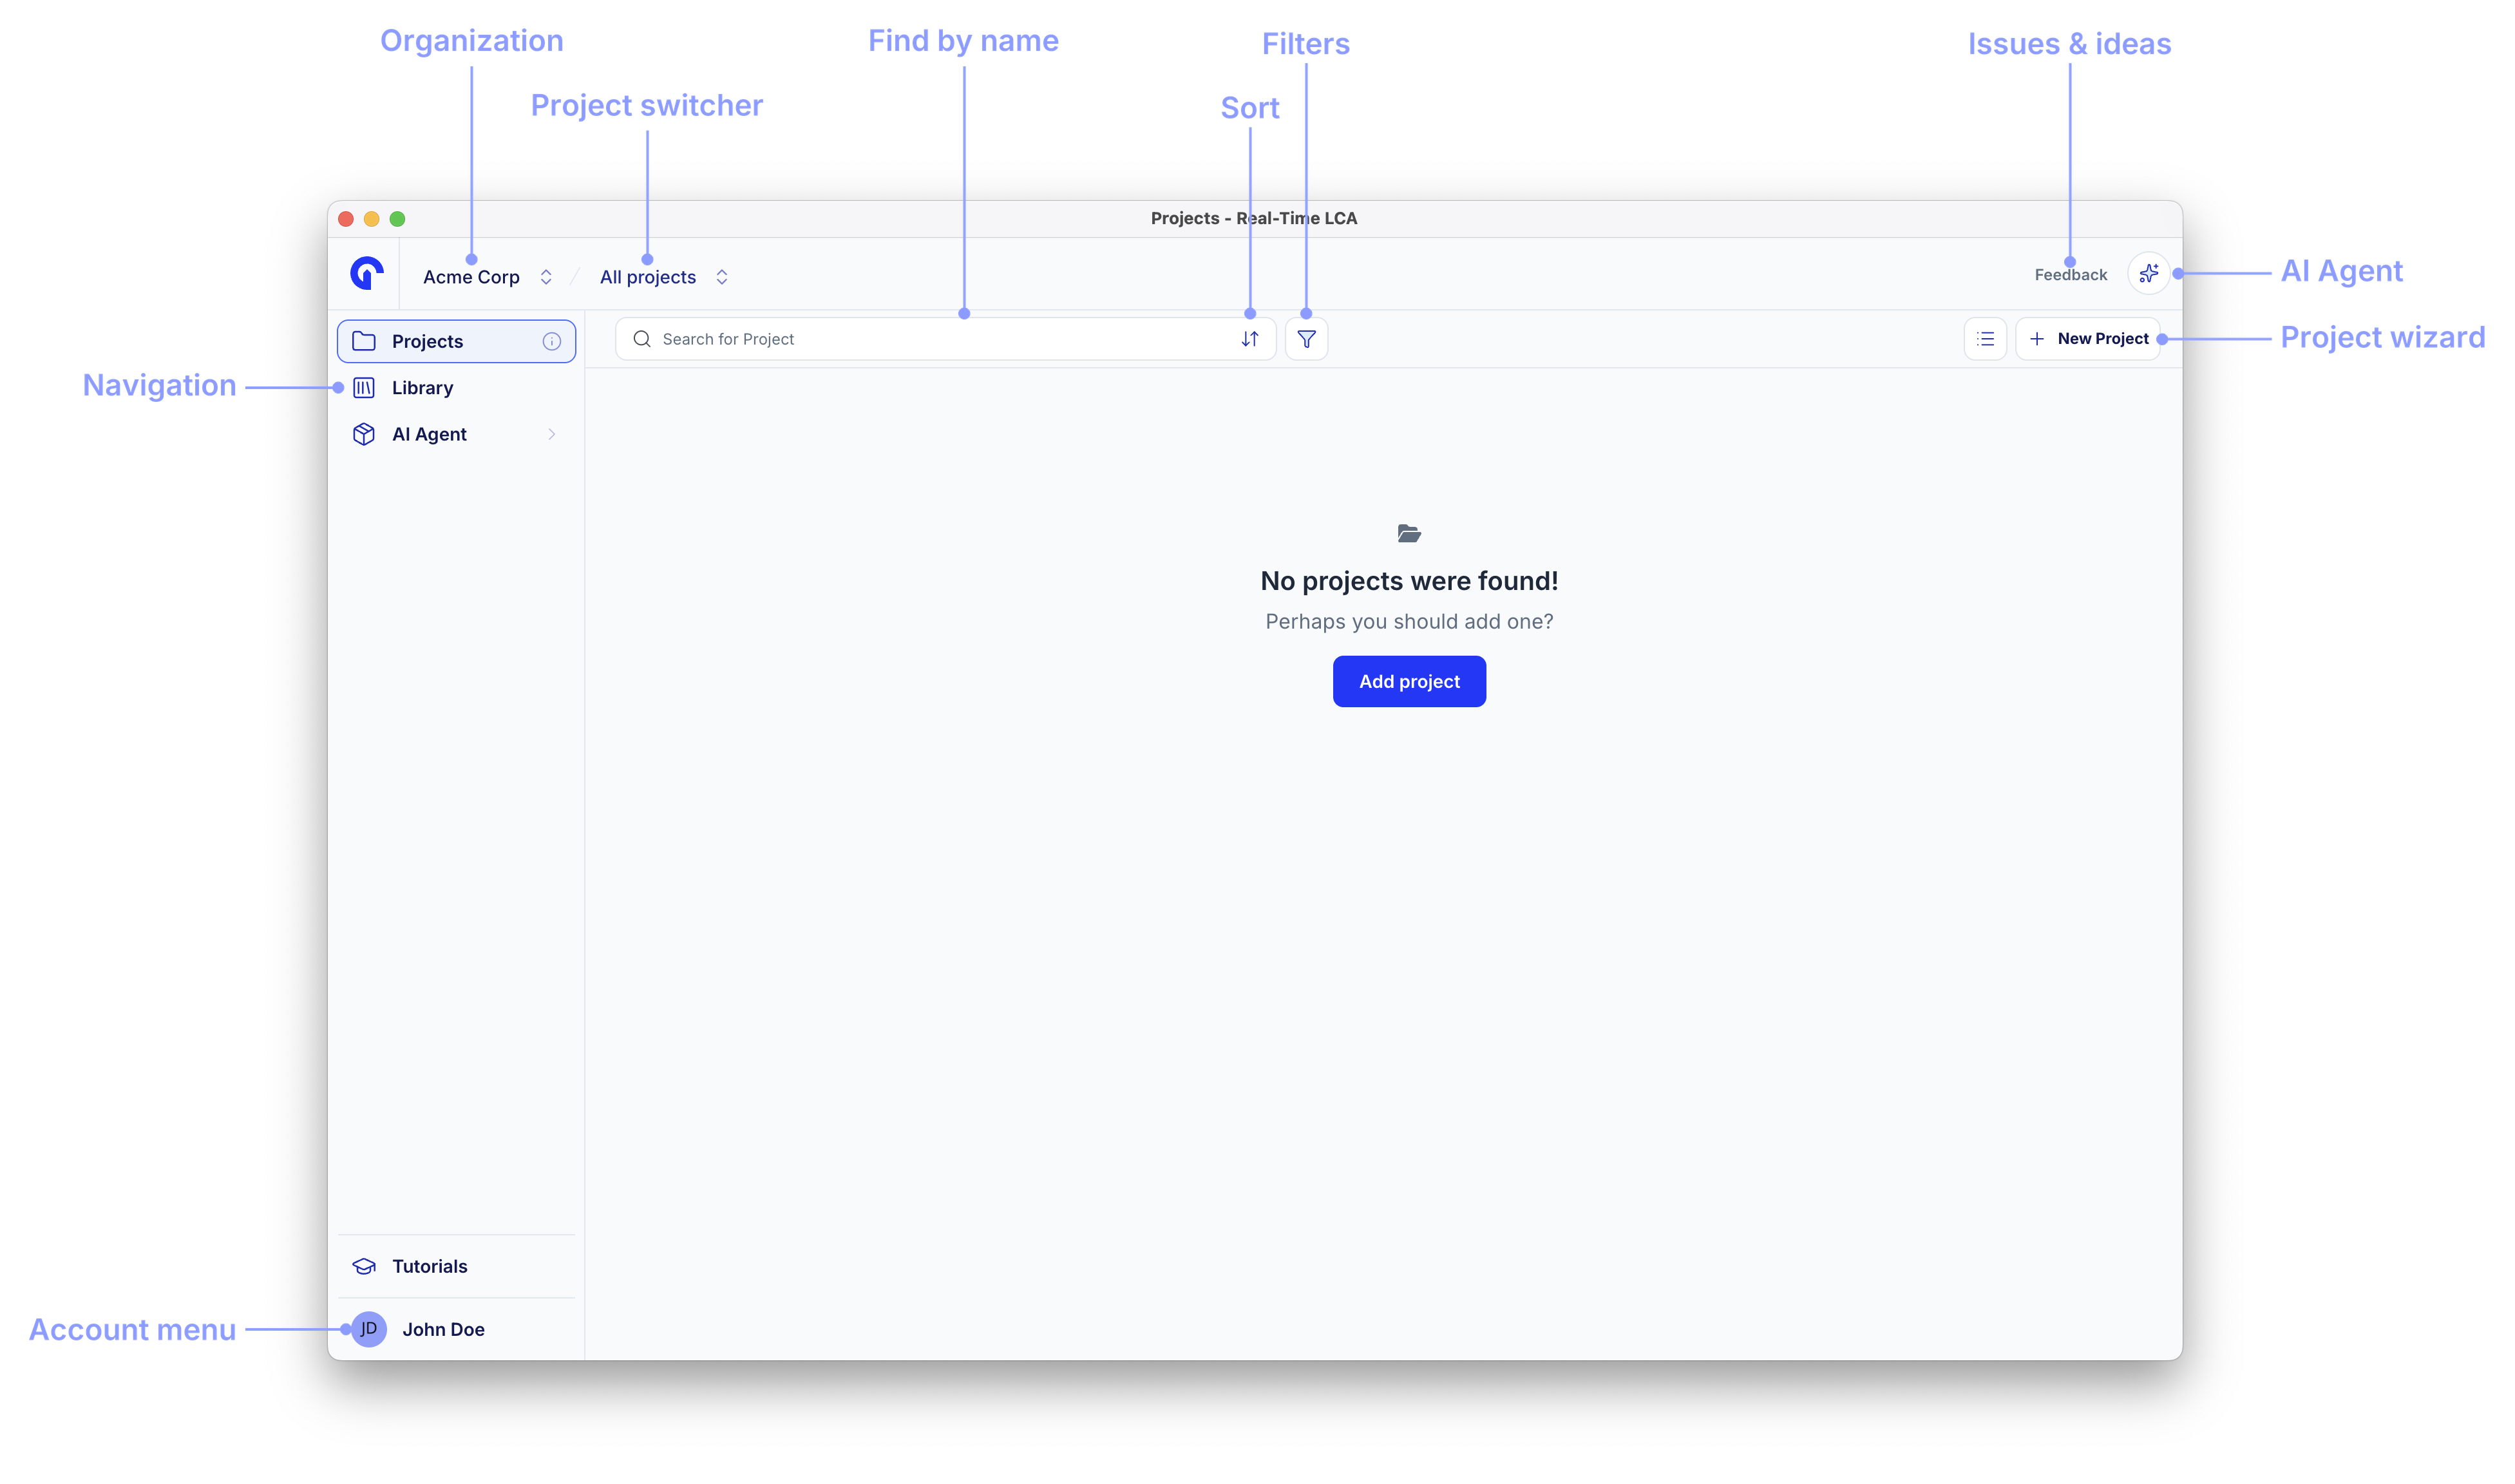
Task: Open the All projects switcher dropdown
Action: coord(664,277)
